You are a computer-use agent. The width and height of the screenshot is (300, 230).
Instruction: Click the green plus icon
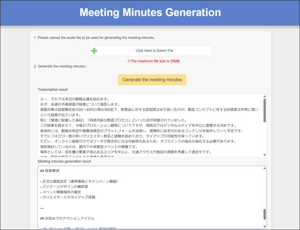94,51
